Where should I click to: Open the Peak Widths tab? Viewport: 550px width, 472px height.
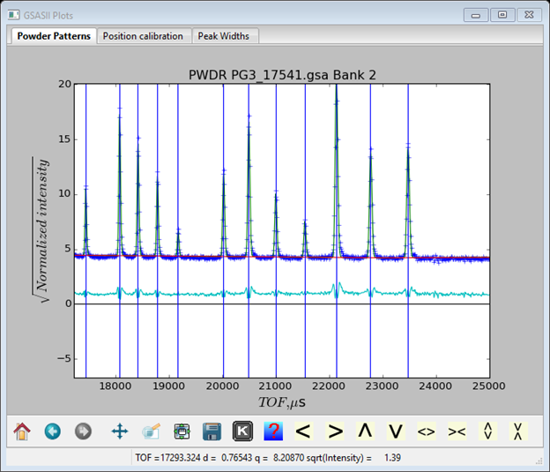pos(223,36)
